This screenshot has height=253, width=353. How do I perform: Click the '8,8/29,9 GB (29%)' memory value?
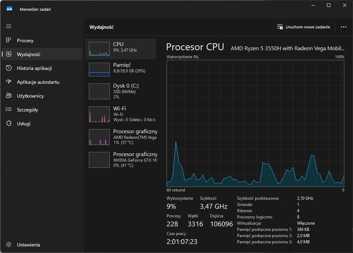[x=129, y=71]
